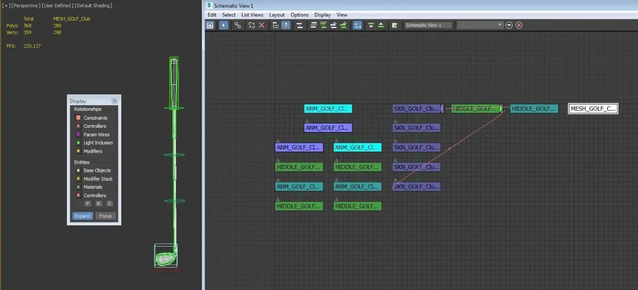This screenshot has width=638, height=290.
Task: Click the green Arrange Selected icon
Action: tap(323, 25)
